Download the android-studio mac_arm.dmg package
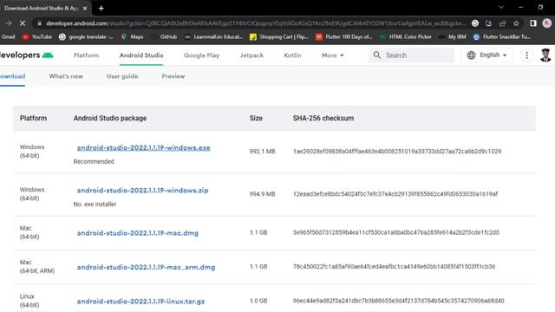The width and height of the screenshot is (555, 312). point(146,267)
